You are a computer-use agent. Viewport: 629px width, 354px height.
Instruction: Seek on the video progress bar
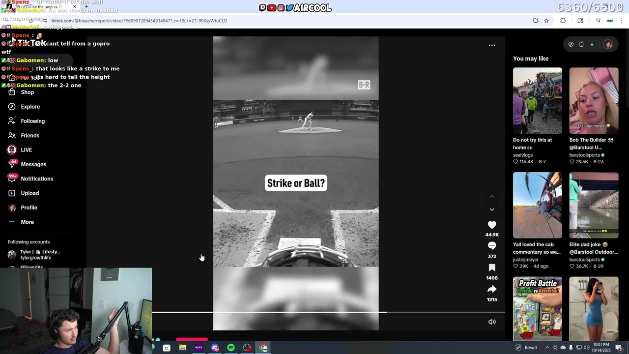(x=328, y=312)
